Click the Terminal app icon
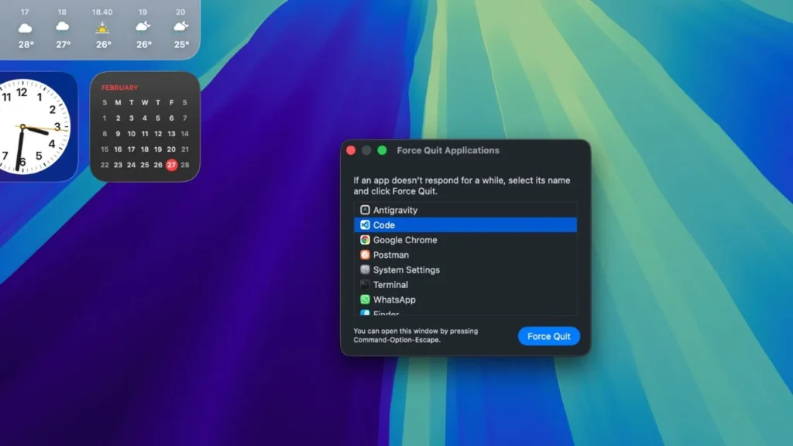The height and width of the screenshot is (446, 793). pos(364,284)
